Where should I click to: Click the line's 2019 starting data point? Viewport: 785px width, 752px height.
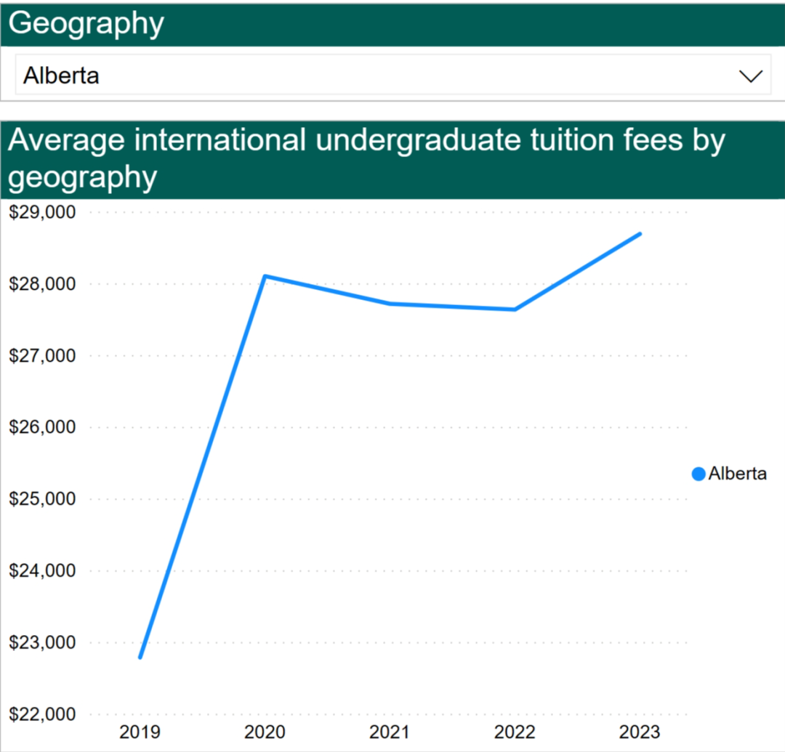[140, 657]
